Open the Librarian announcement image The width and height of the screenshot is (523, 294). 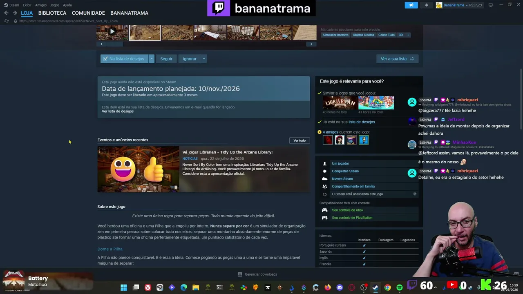pyautogui.click(x=138, y=169)
